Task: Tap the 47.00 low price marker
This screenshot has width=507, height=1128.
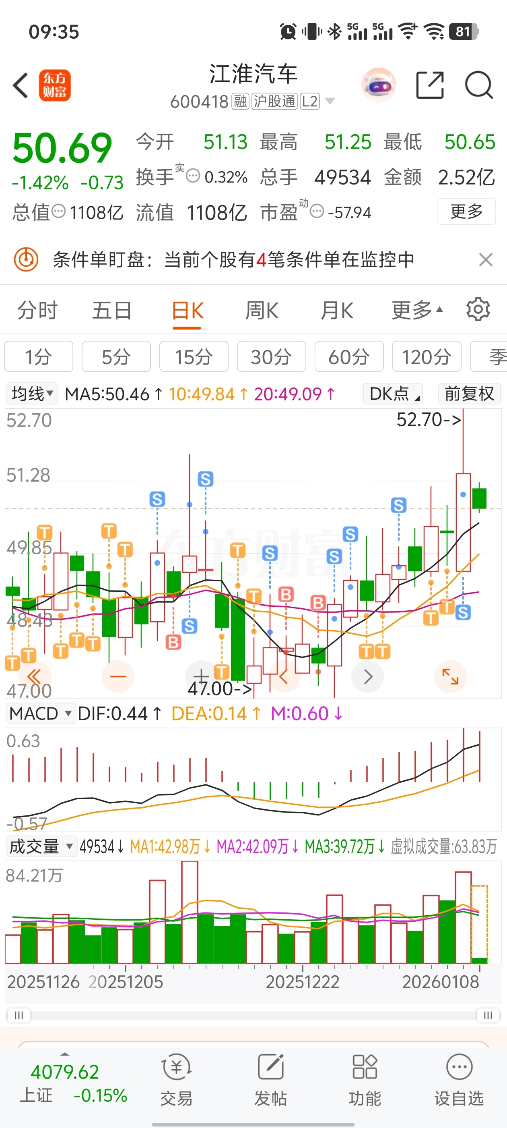Action: click(220, 688)
